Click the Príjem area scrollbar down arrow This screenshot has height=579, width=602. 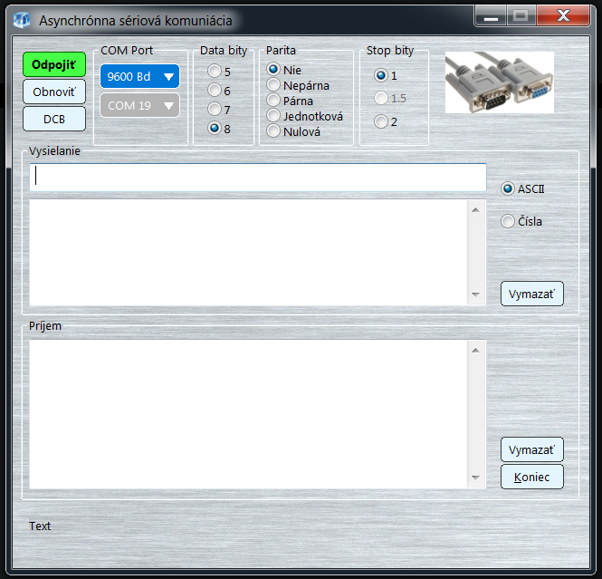[475, 478]
